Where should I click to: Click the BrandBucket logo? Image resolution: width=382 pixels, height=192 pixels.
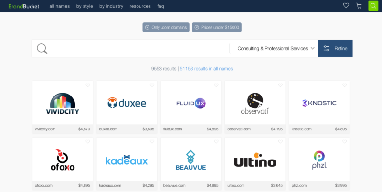click(x=23, y=6)
